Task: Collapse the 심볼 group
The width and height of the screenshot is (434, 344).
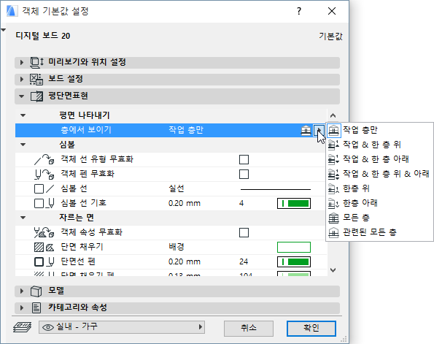Action: [23, 145]
